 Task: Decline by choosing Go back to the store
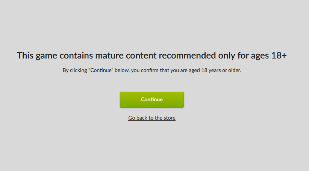click(x=152, y=118)
